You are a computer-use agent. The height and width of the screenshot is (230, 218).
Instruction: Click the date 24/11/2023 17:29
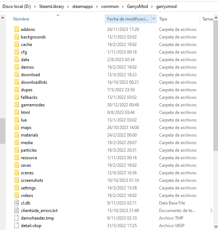tap(123, 29)
